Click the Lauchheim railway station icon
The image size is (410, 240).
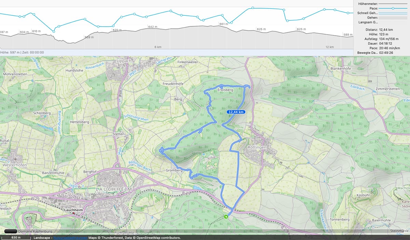(x=73, y=214)
